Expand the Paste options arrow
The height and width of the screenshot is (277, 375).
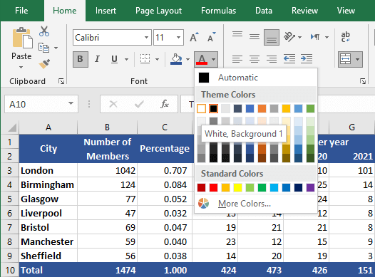pos(21,68)
